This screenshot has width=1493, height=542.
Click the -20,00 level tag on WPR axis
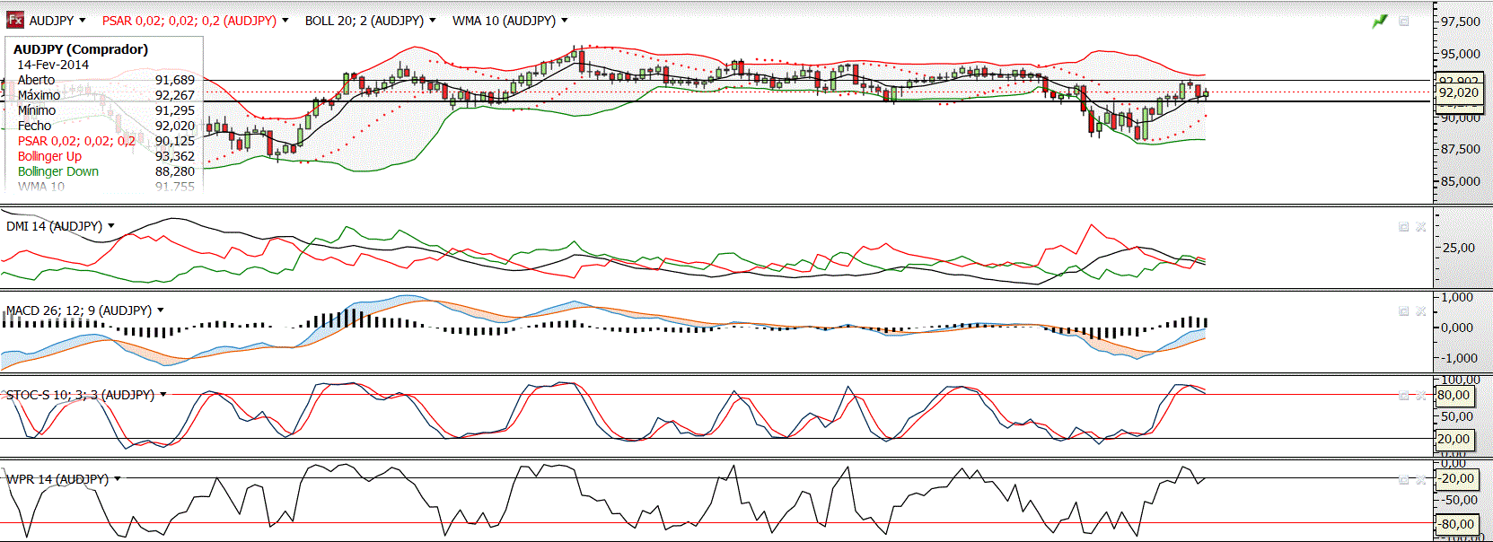(x=1458, y=479)
